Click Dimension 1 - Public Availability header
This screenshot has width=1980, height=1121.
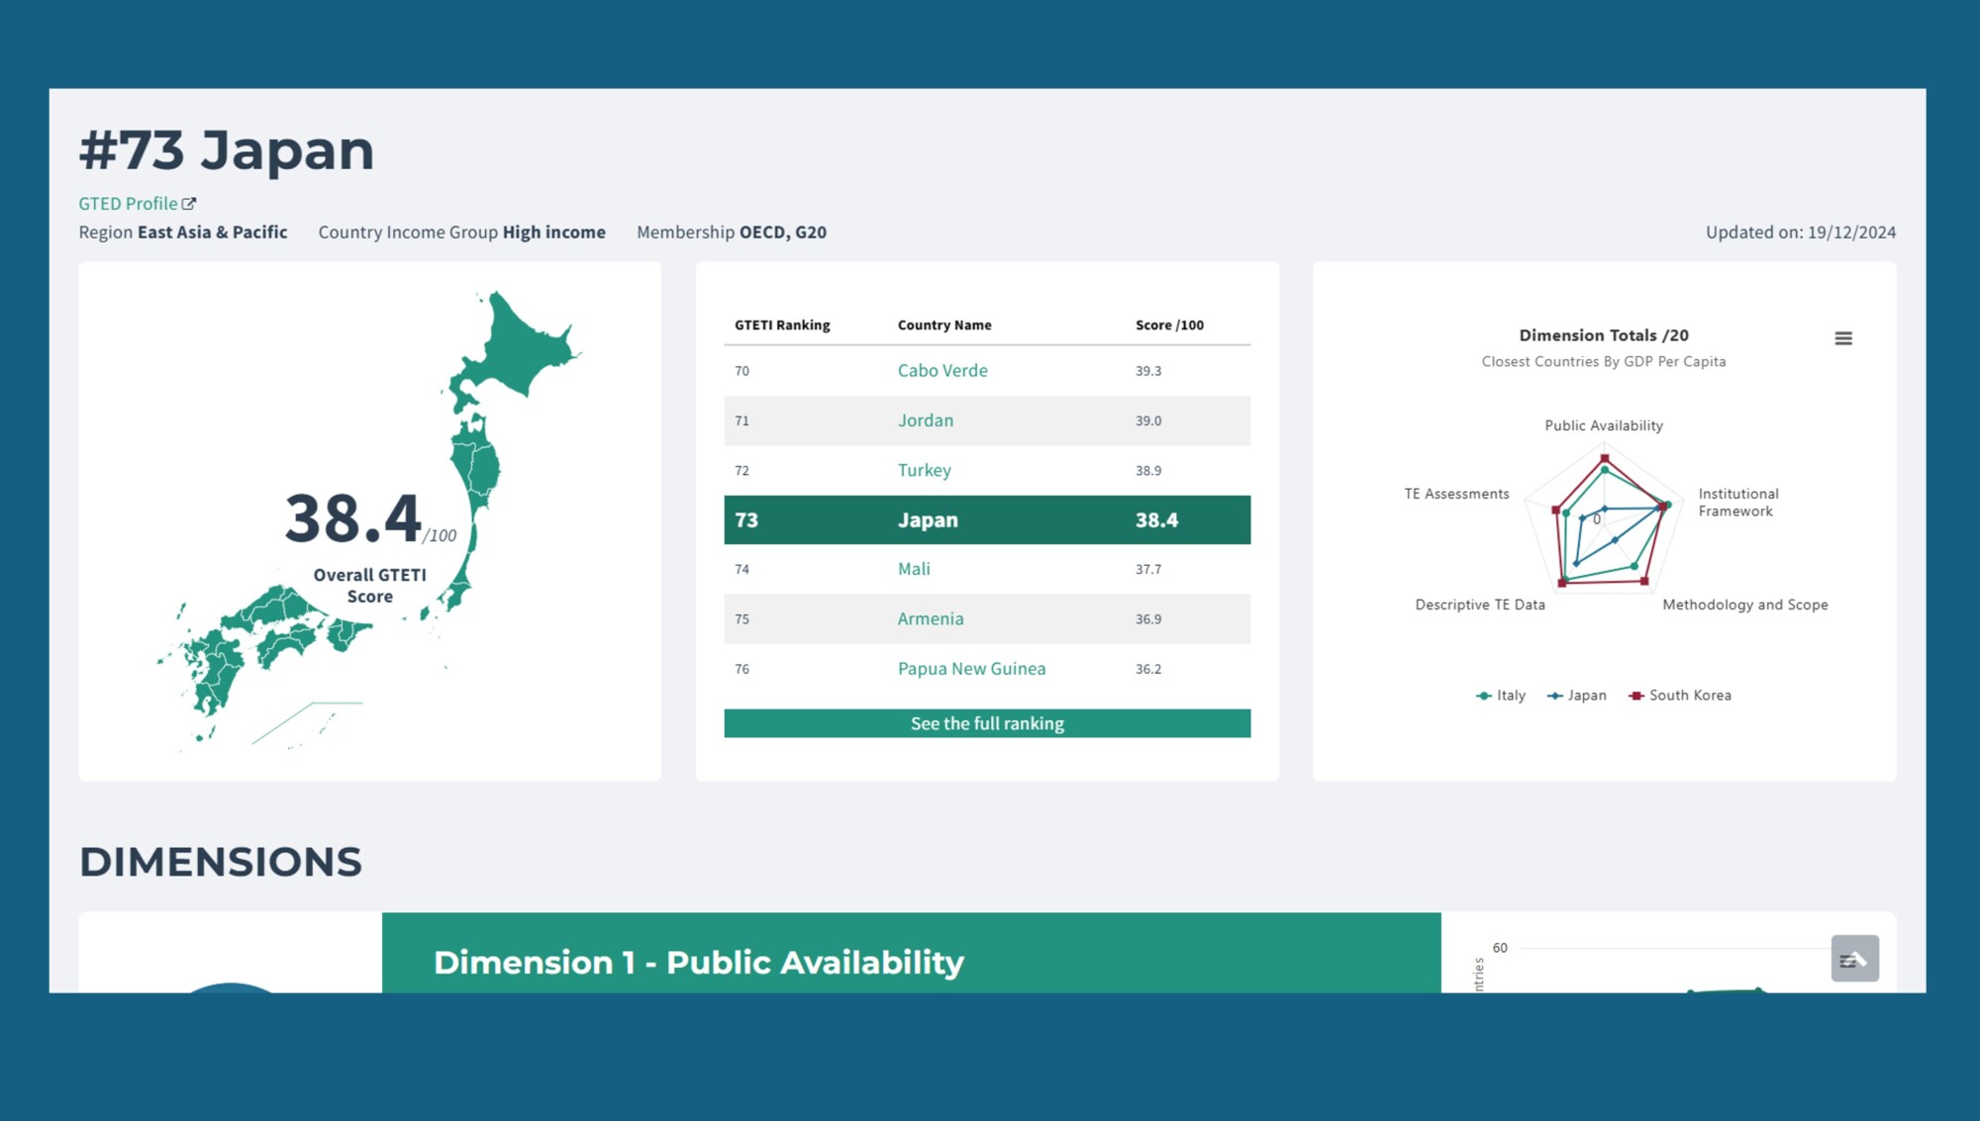[x=698, y=962]
